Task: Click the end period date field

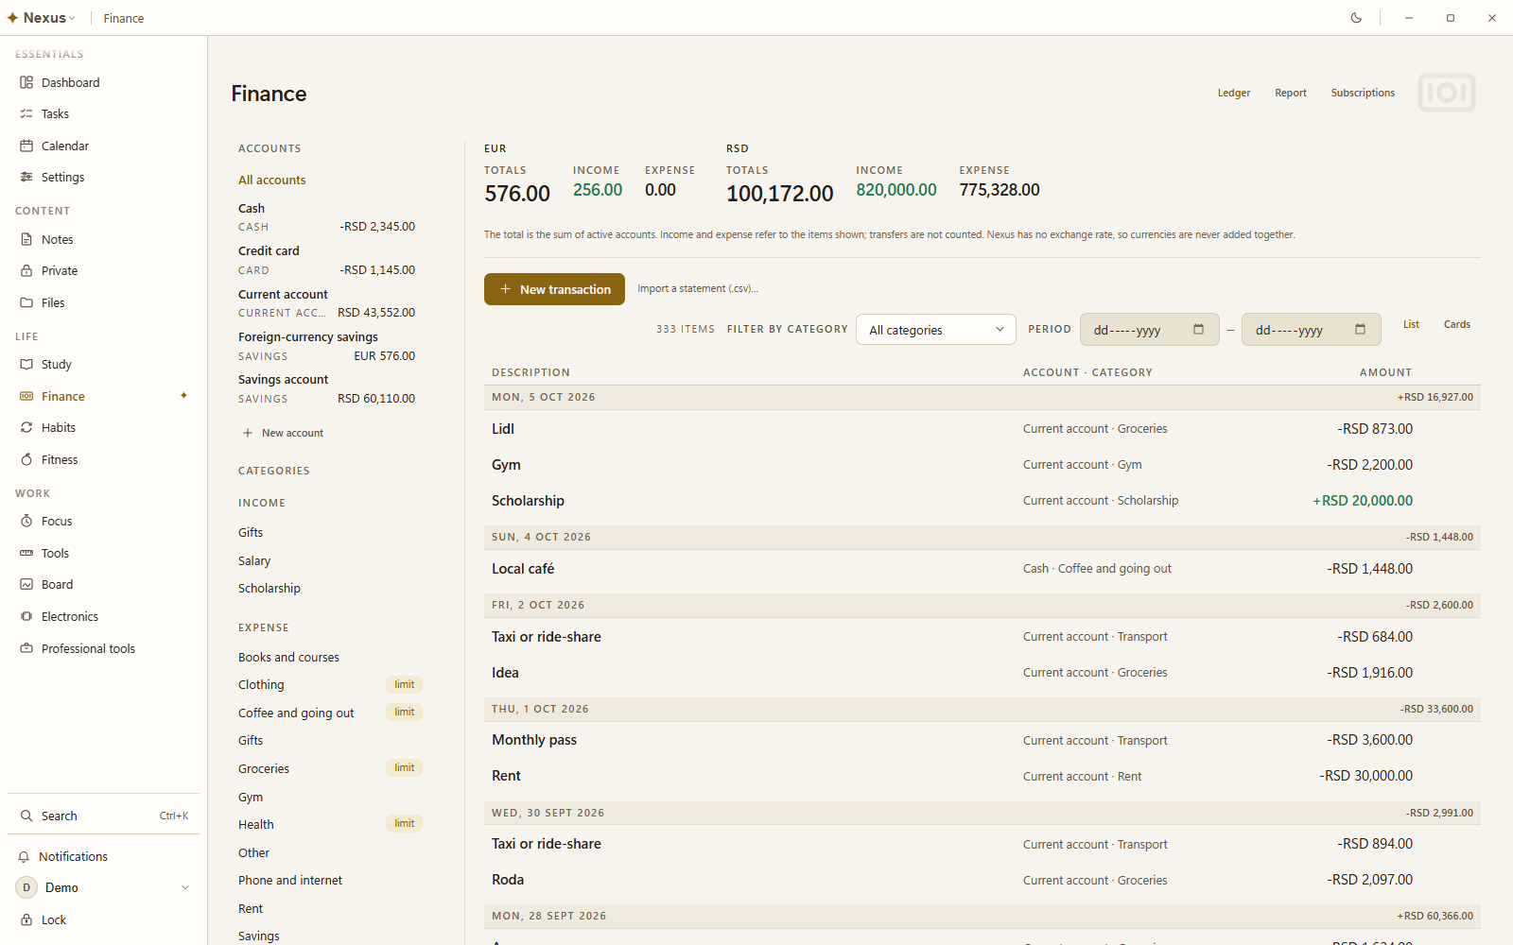Action: pos(1311,330)
